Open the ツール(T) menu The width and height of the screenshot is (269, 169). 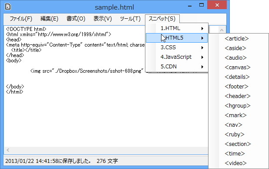(130, 19)
